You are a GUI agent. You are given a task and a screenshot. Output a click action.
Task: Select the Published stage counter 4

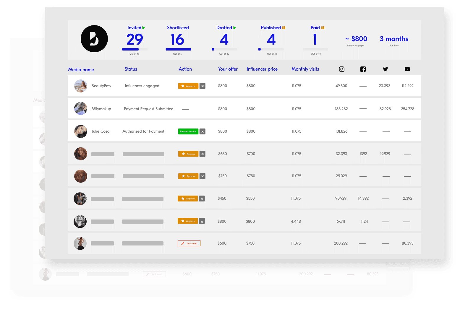click(271, 39)
